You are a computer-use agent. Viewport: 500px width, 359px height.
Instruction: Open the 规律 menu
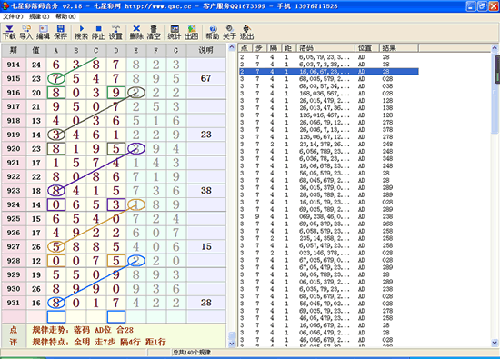(39, 16)
